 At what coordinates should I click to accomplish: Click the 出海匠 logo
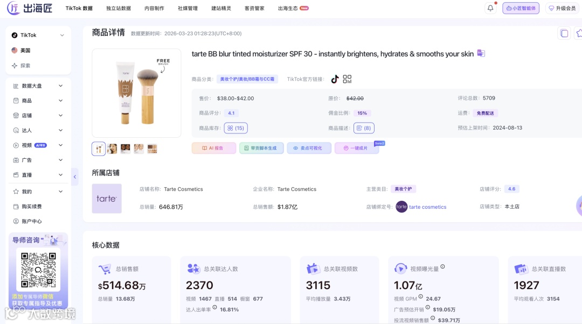[x=30, y=8]
